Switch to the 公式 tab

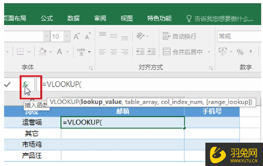pos(47,18)
